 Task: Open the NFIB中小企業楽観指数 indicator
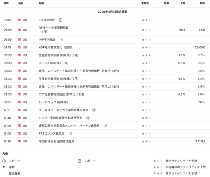pos(54,29)
